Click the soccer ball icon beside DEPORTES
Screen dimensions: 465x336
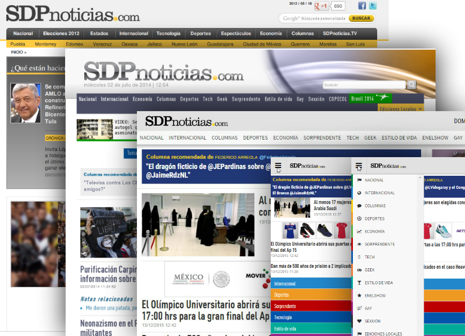360,219
